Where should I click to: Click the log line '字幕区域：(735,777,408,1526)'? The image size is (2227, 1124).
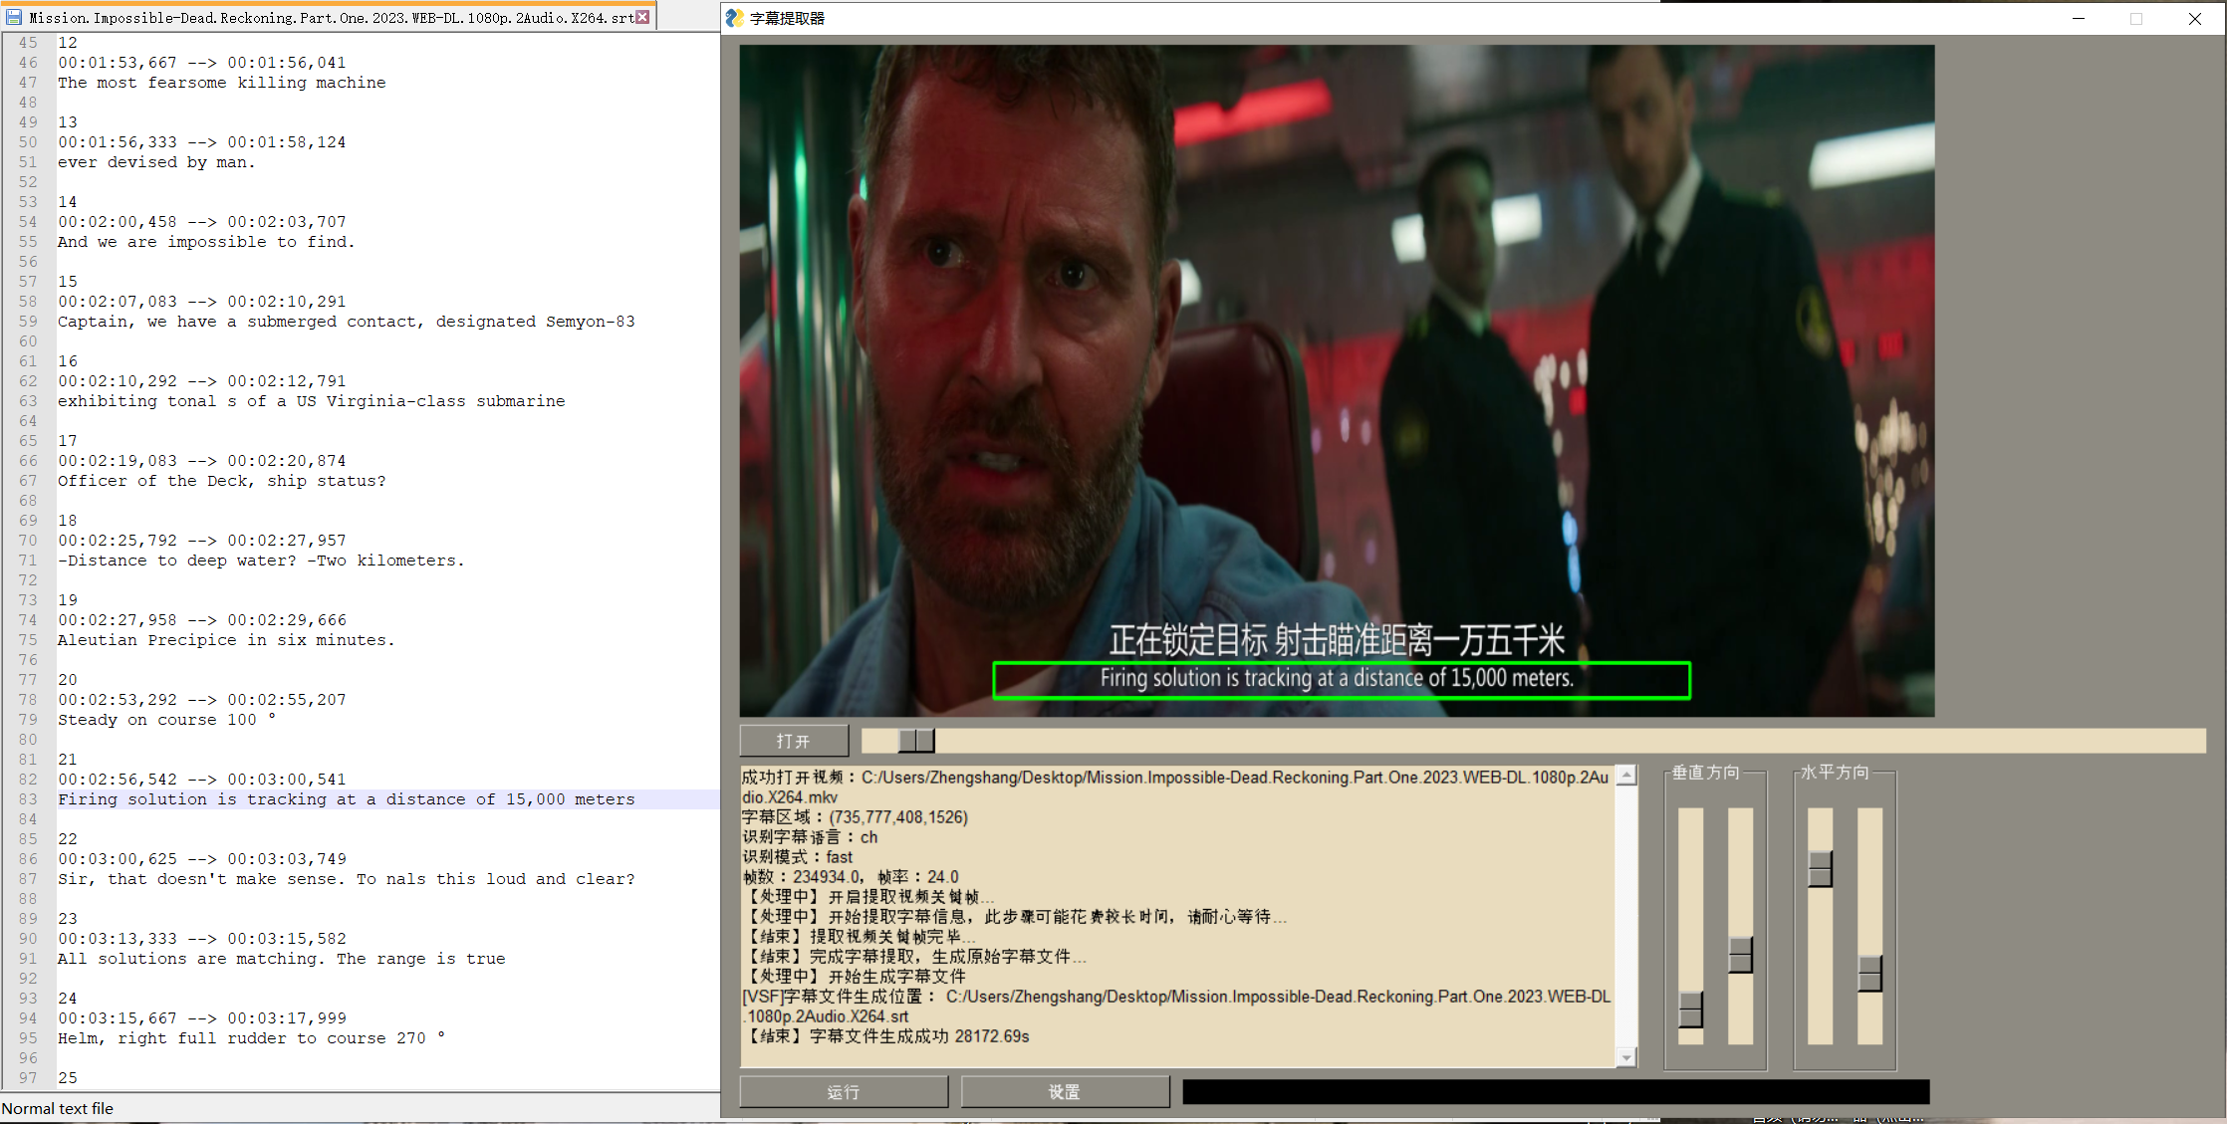855,817
